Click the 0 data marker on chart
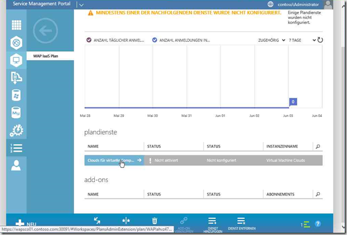 click(293, 102)
